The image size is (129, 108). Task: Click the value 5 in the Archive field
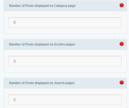tap(15, 61)
